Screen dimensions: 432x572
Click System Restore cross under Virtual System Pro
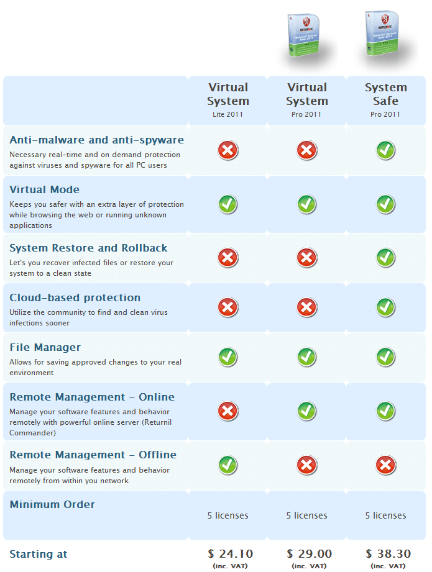click(x=306, y=258)
